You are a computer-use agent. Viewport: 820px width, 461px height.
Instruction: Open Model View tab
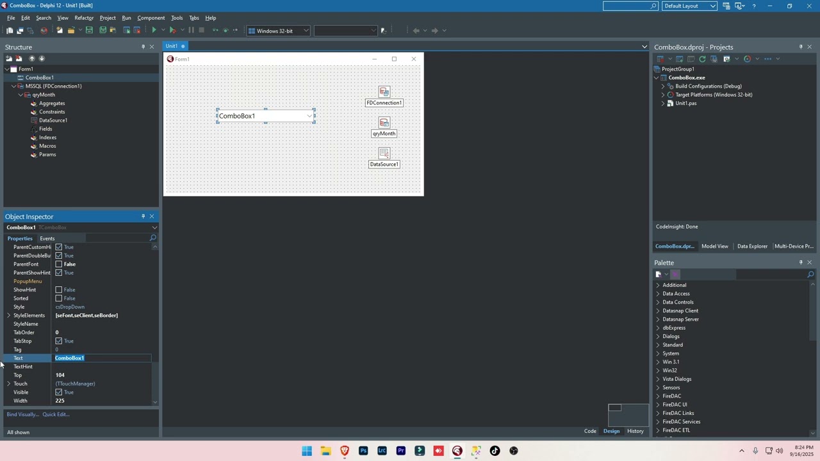pyautogui.click(x=715, y=246)
